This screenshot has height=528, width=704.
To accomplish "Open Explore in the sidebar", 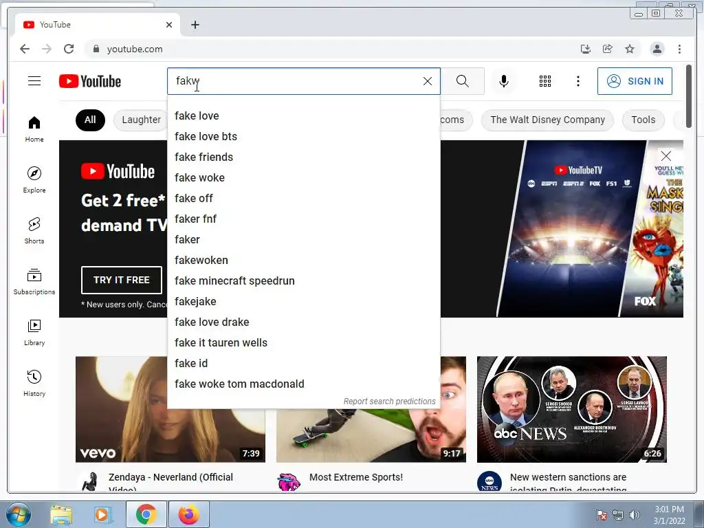I will tap(34, 180).
